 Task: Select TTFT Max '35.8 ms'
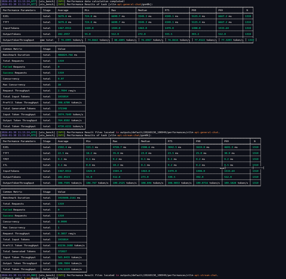point(118,153)
